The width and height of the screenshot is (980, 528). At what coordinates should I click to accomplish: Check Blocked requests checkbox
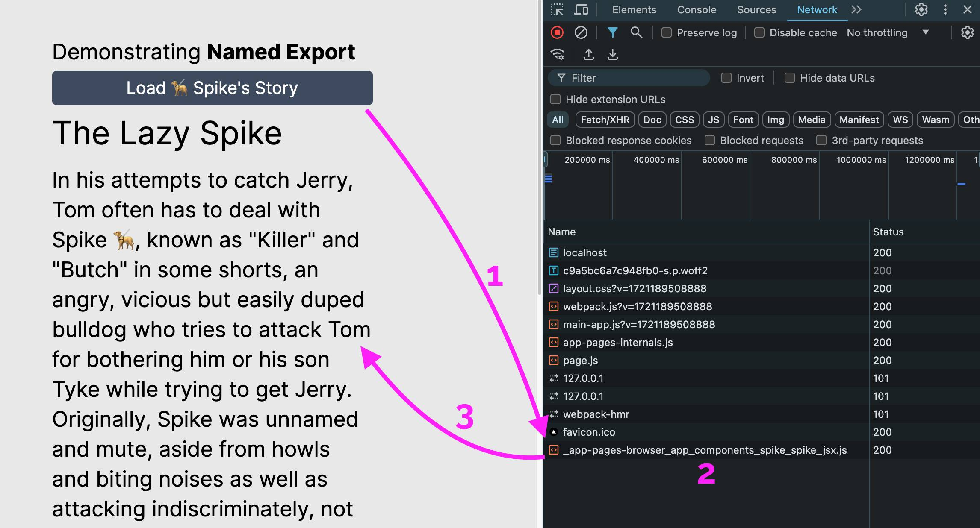point(709,140)
